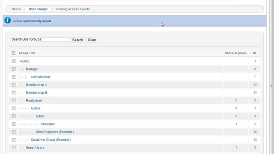Open the Author group link

point(36,108)
